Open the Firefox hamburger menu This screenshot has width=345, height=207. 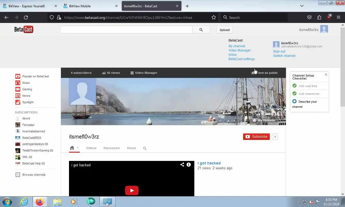tap(339, 18)
